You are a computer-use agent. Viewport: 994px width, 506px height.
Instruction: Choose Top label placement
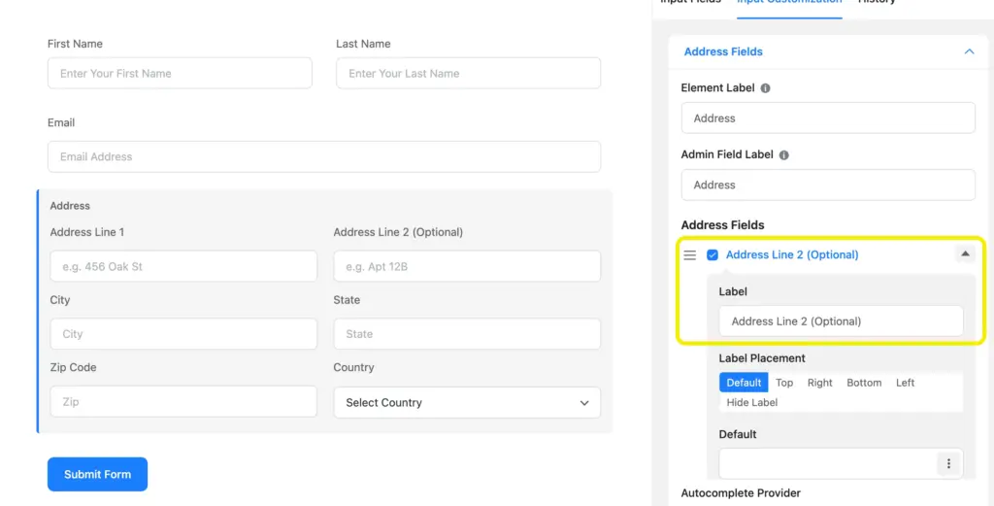point(784,383)
